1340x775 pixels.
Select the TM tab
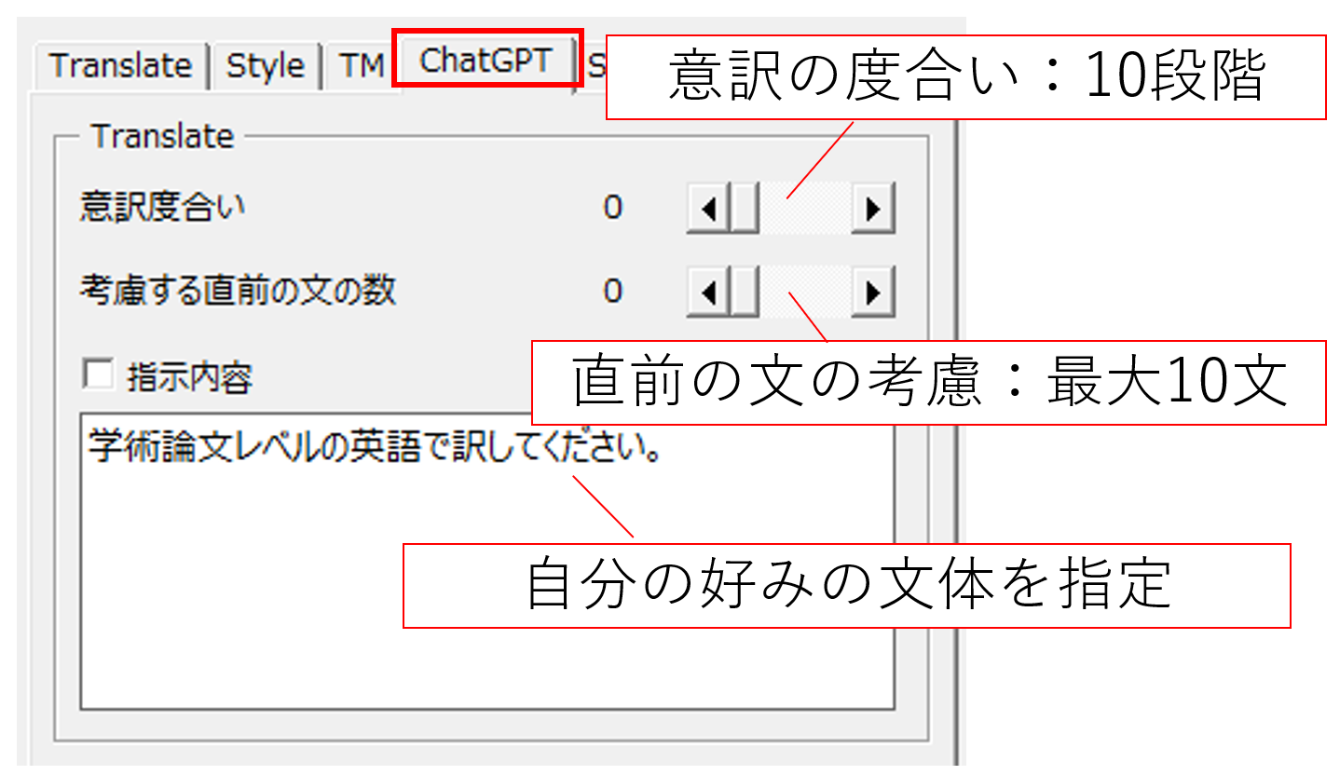361,66
